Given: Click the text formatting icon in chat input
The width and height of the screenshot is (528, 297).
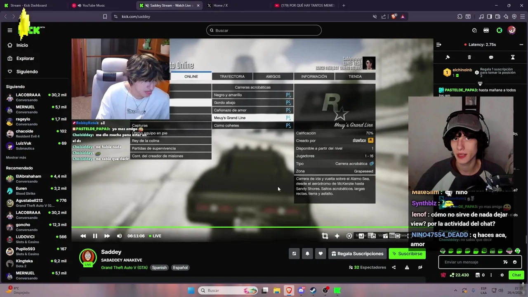Looking at the screenshot, I should 505,262.
